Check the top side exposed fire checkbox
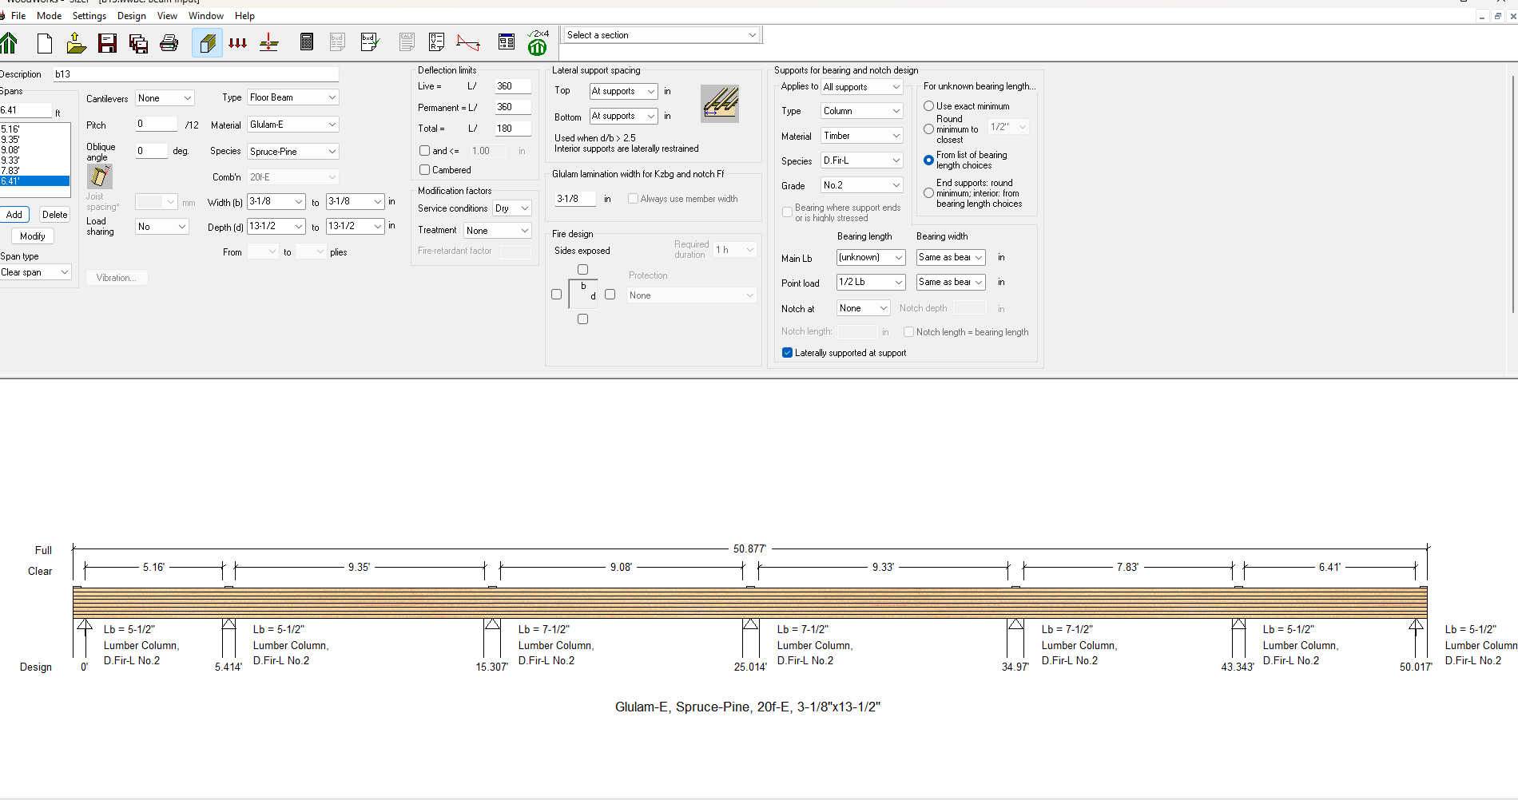This screenshot has width=1518, height=800. [582, 270]
